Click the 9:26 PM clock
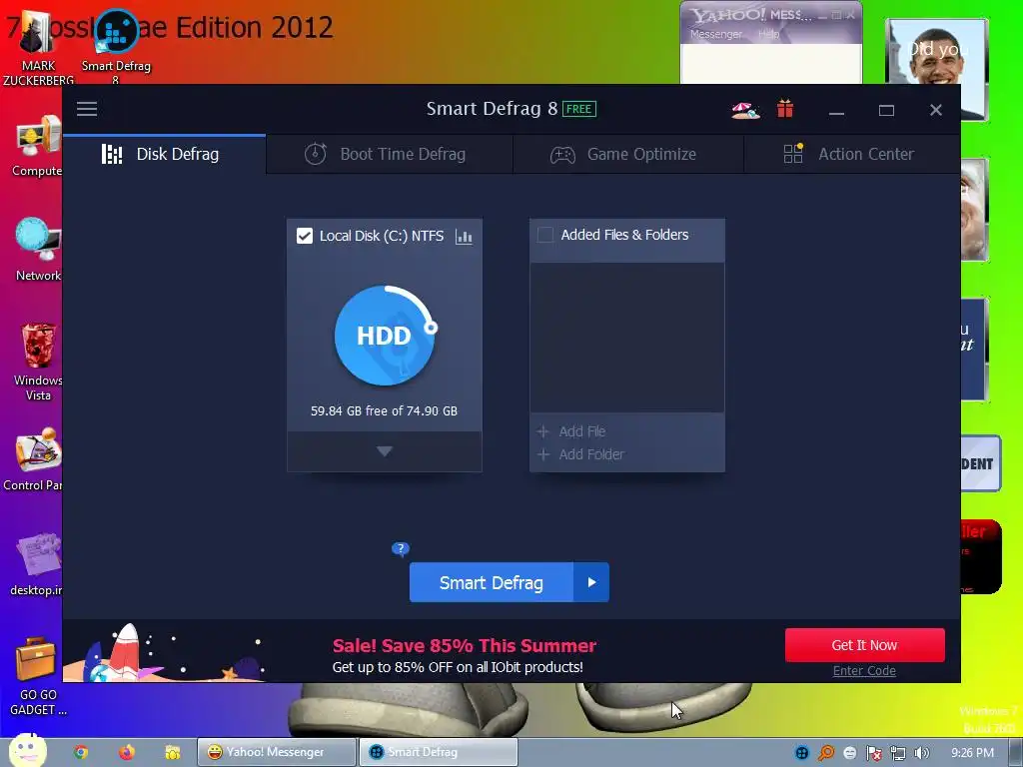 point(972,753)
